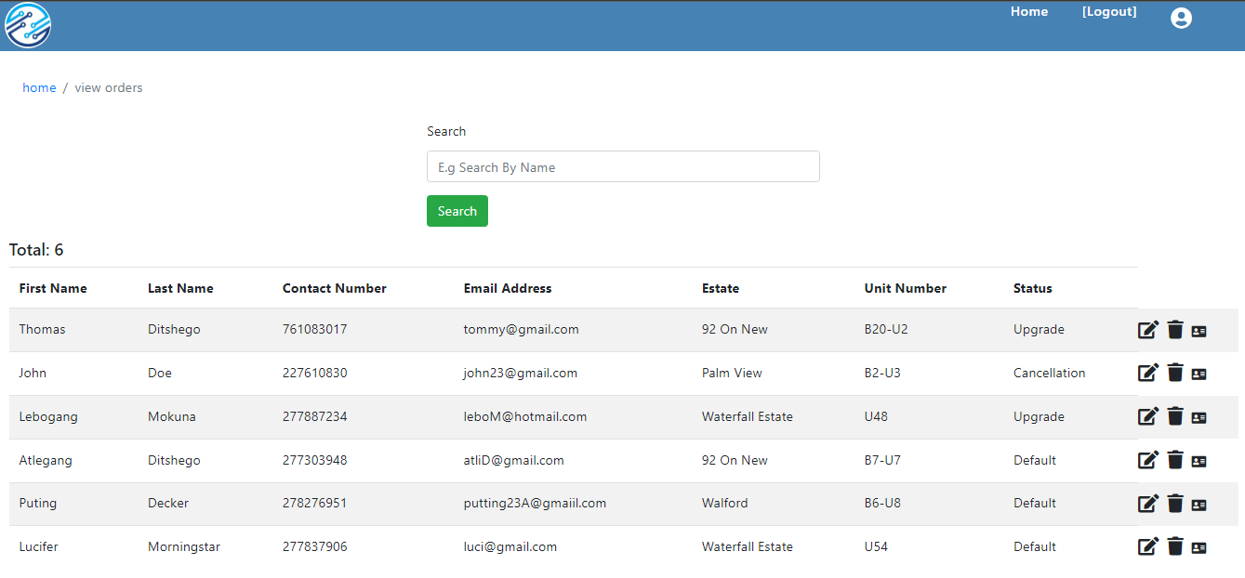Click the Email Address column header
This screenshot has width=1245, height=578.
point(508,288)
